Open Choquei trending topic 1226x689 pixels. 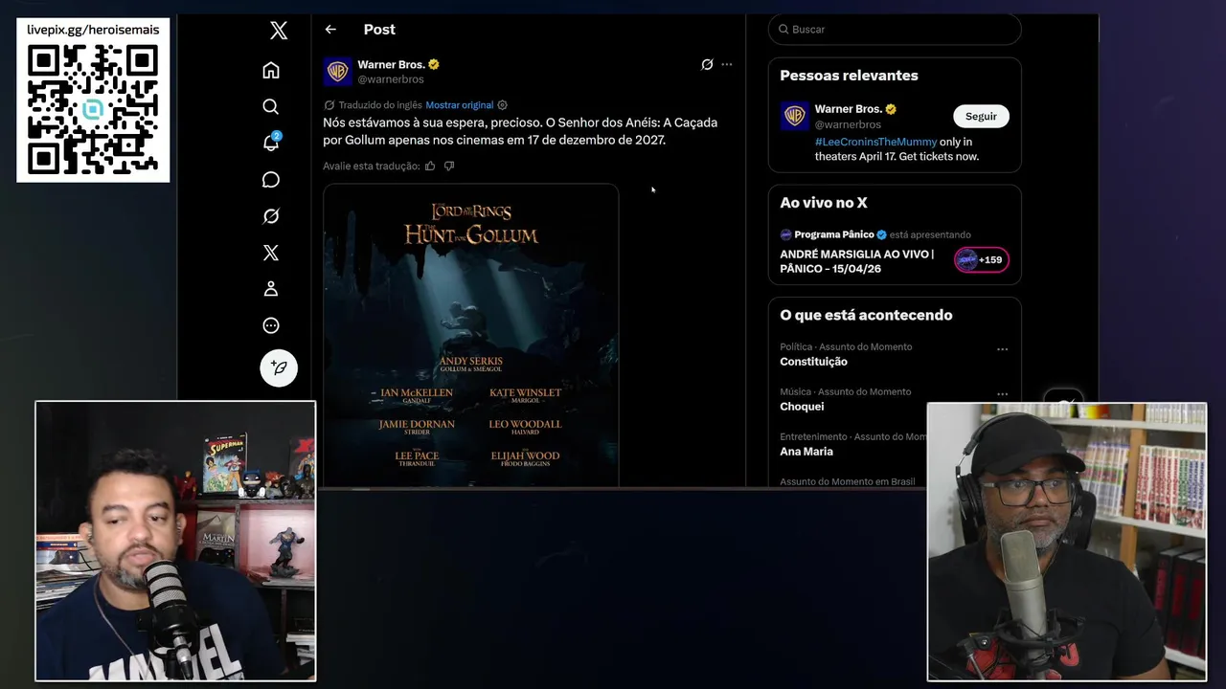(x=802, y=407)
